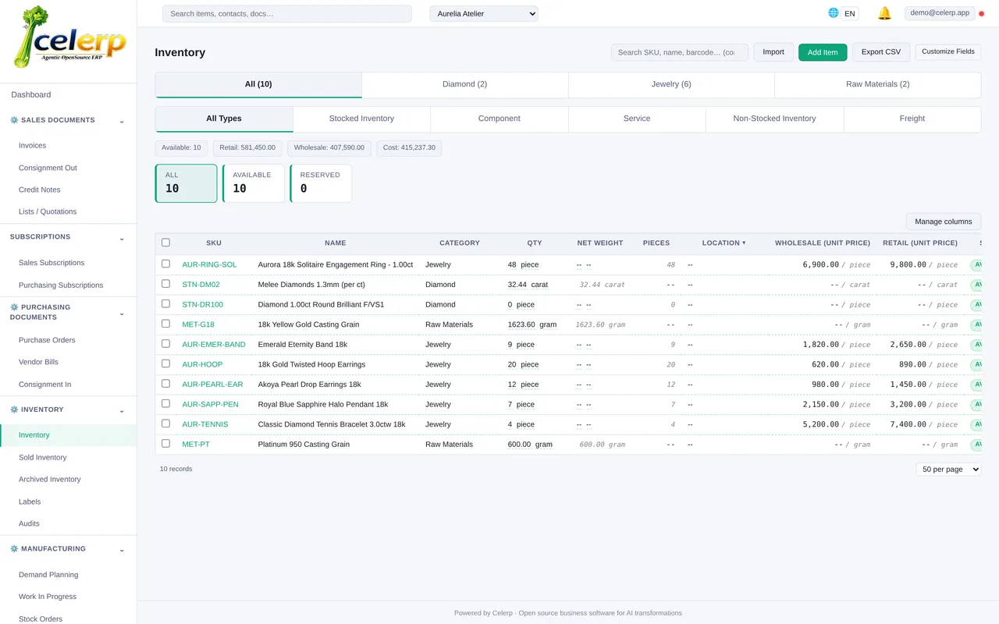Open Labels in the sidebar
This screenshot has height=624, width=999.
coord(30,502)
